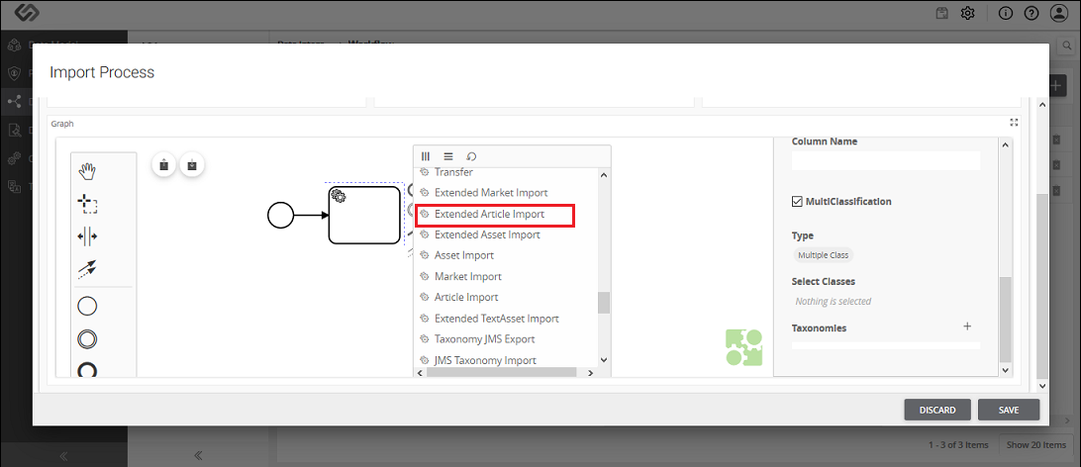This screenshot has height=467, width=1081.
Task: Select the start event circle on canvas
Action: click(280, 216)
